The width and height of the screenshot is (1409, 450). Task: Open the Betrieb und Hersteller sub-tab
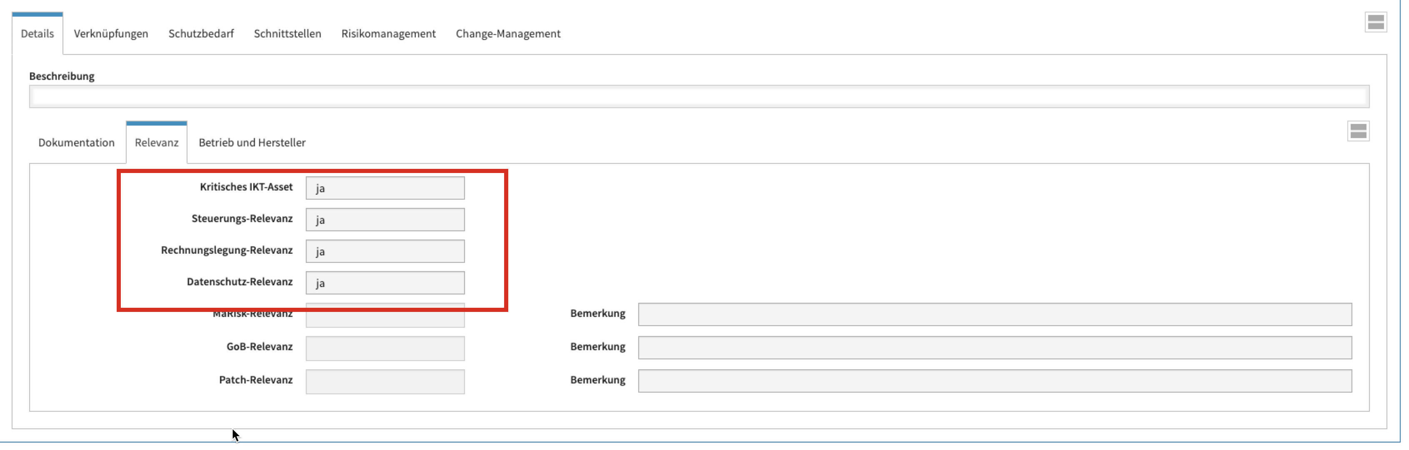(x=252, y=143)
